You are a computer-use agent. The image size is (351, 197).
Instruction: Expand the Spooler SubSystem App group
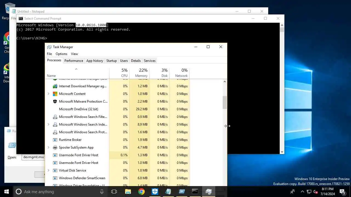49,147
